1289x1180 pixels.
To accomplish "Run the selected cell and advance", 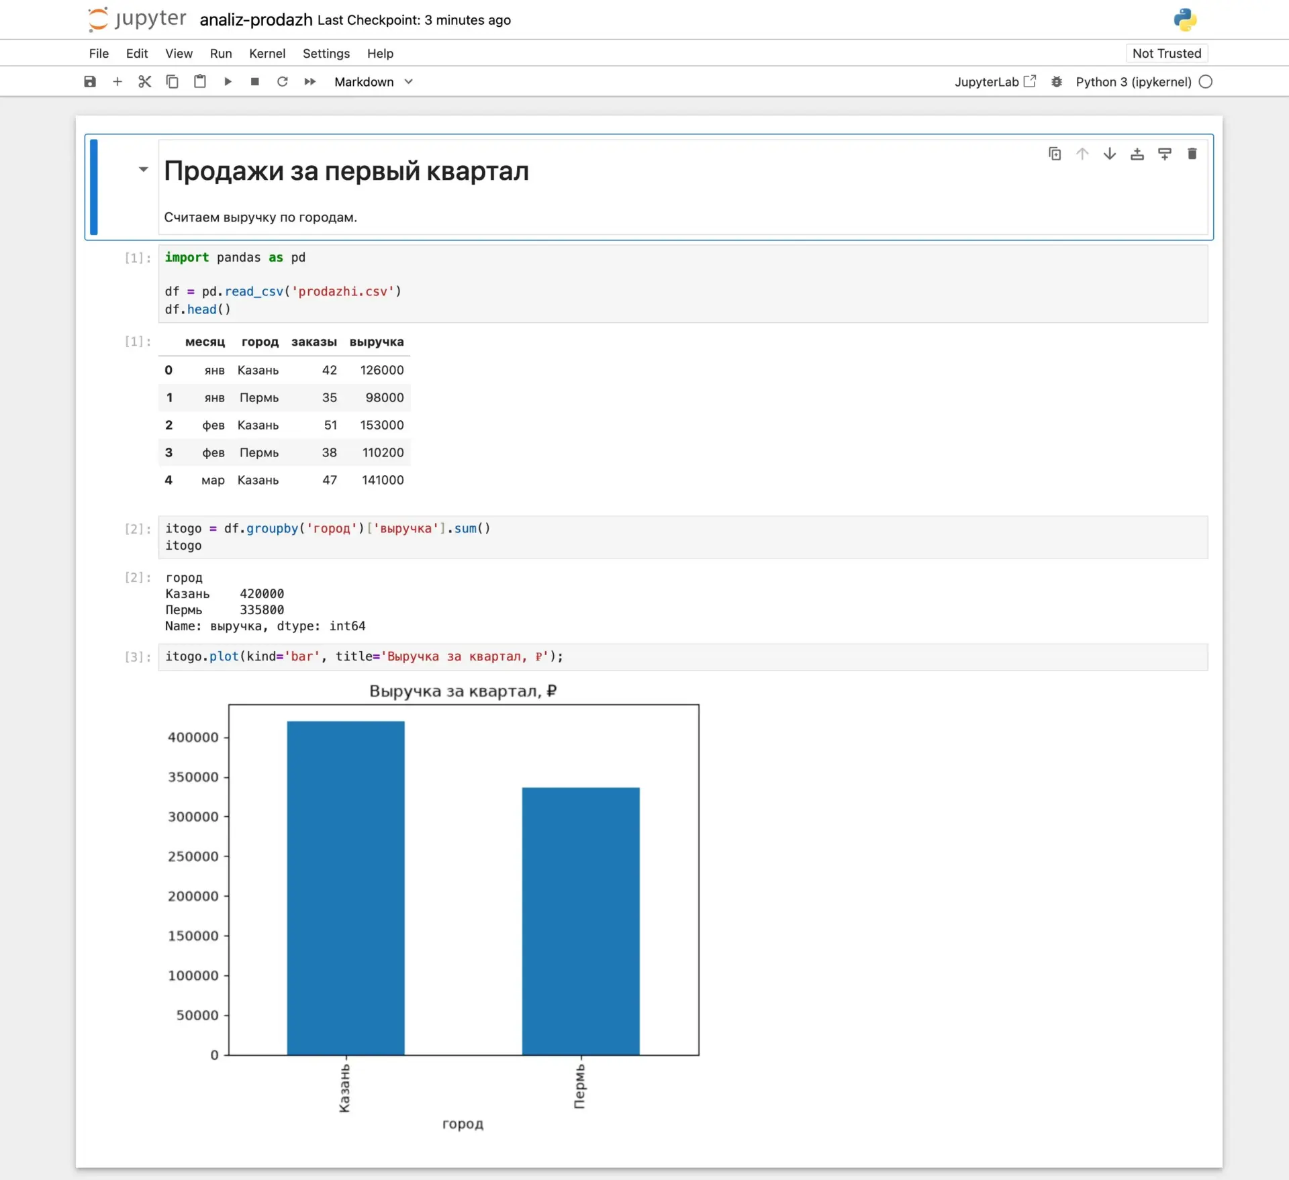I will coord(228,82).
